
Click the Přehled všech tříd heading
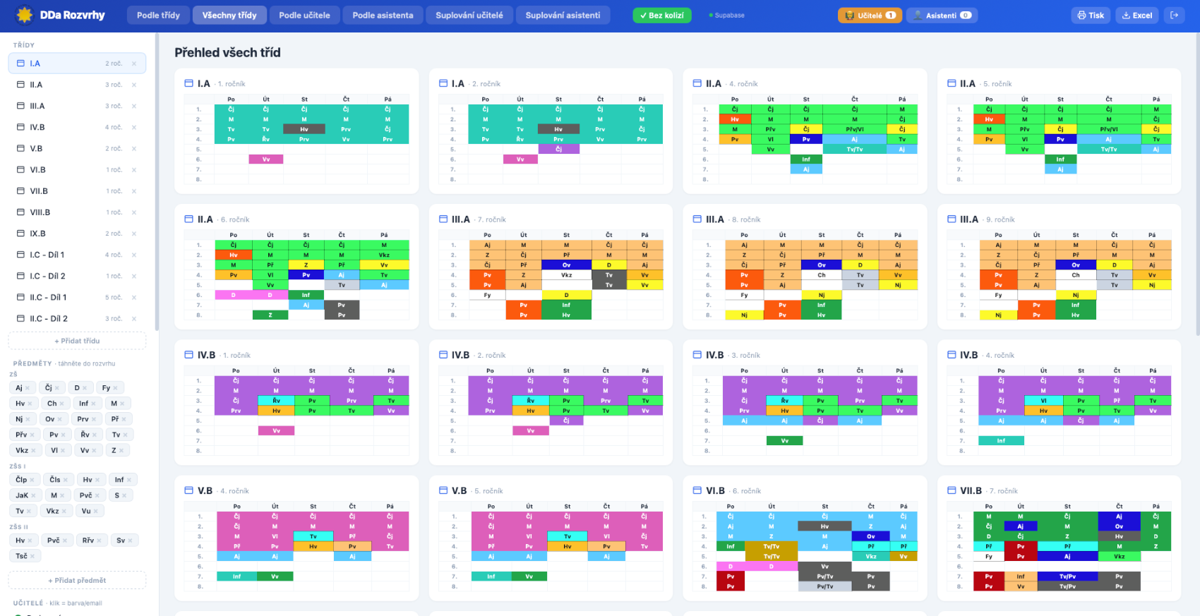227,52
